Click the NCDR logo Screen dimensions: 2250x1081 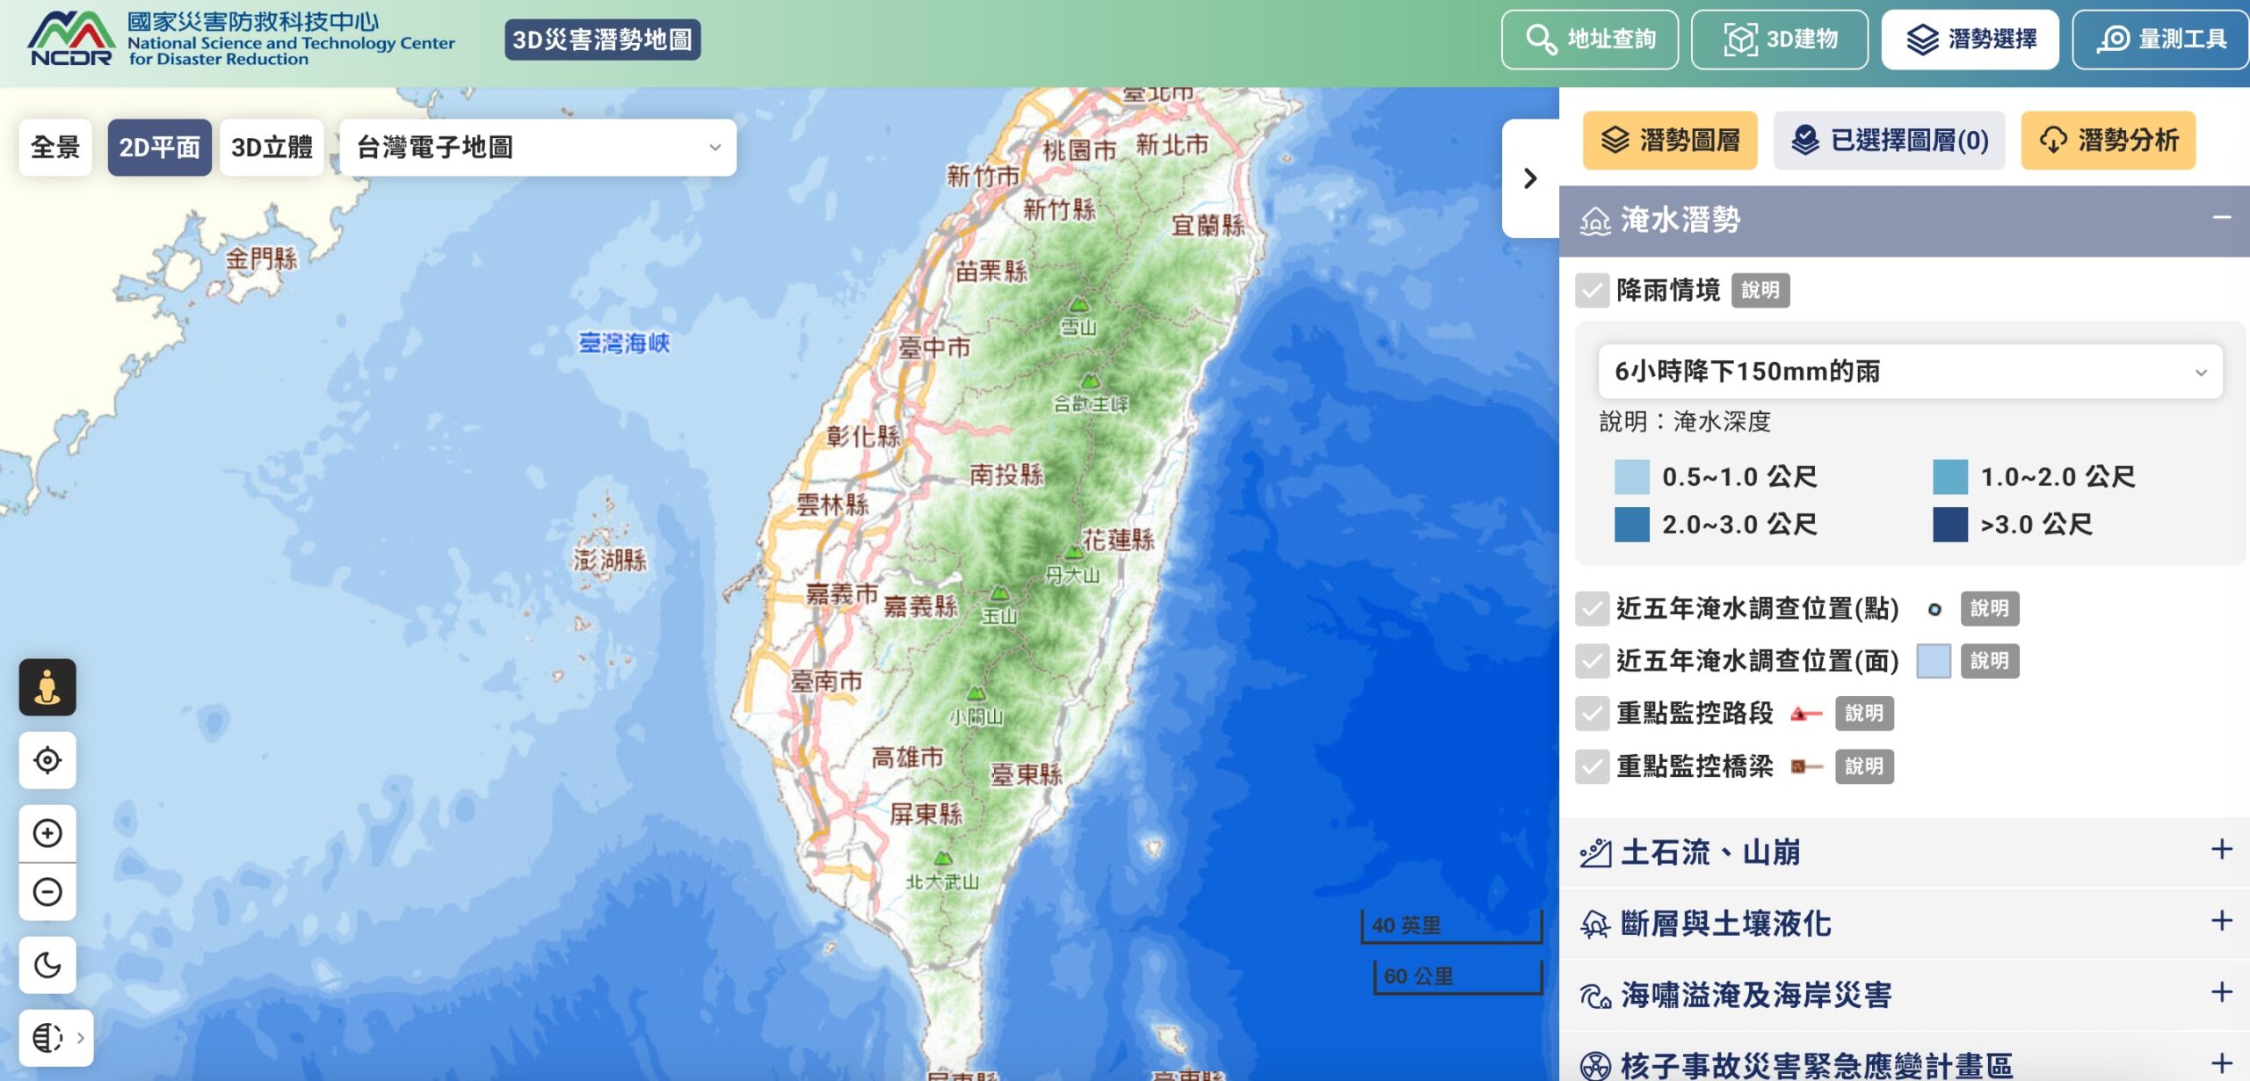point(71,39)
